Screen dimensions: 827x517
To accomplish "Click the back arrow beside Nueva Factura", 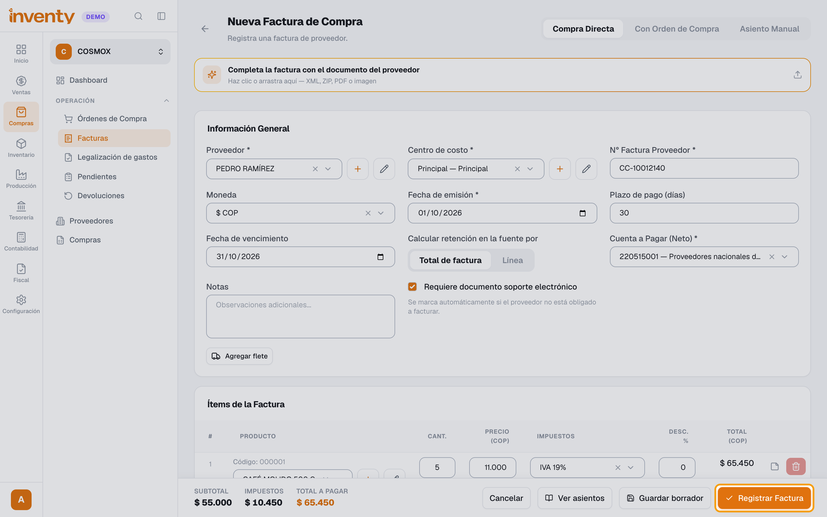I will click(x=205, y=29).
